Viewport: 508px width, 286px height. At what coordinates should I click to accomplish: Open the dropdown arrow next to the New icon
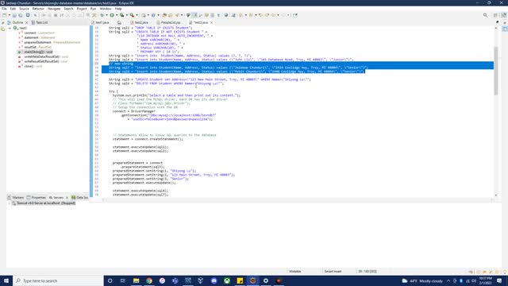pyautogui.click(x=9, y=15)
